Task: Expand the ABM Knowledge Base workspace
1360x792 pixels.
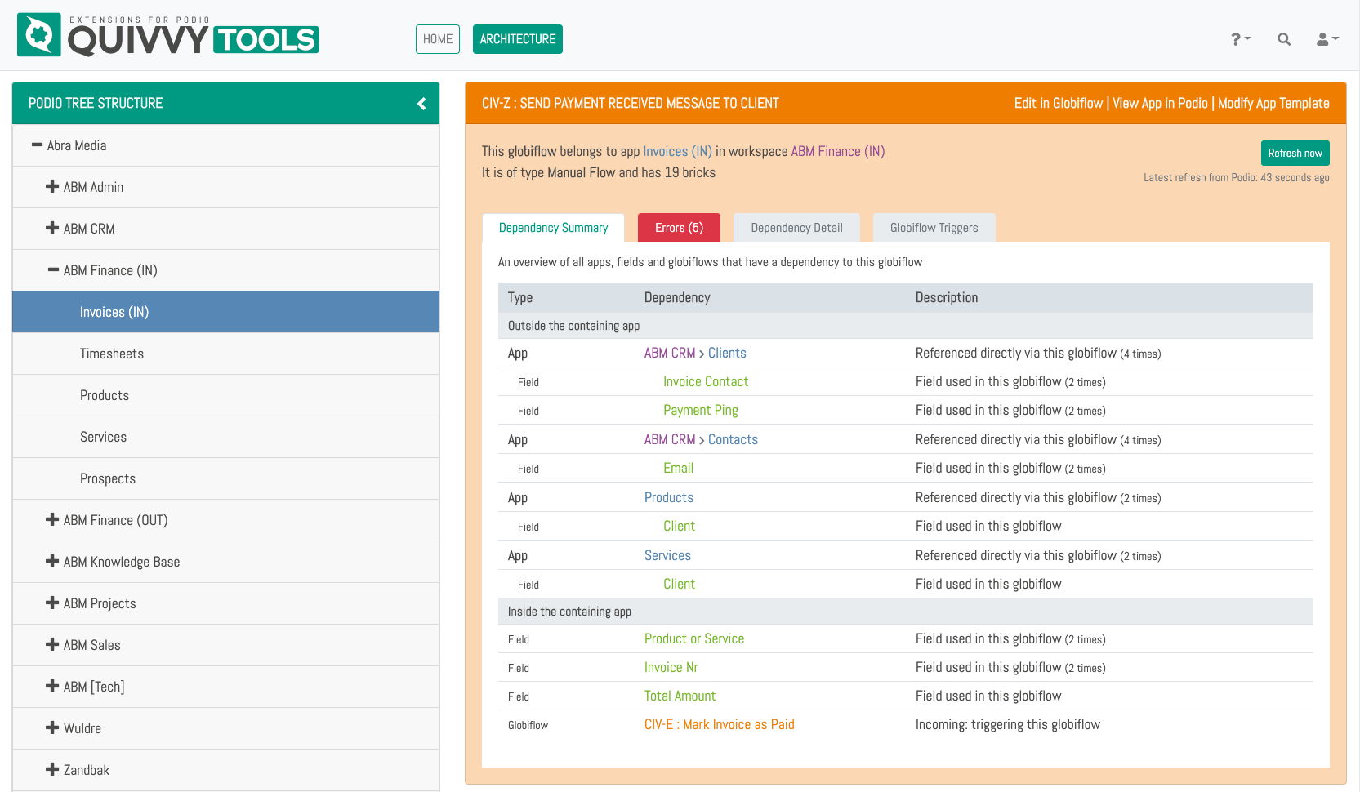Action: (x=52, y=562)
